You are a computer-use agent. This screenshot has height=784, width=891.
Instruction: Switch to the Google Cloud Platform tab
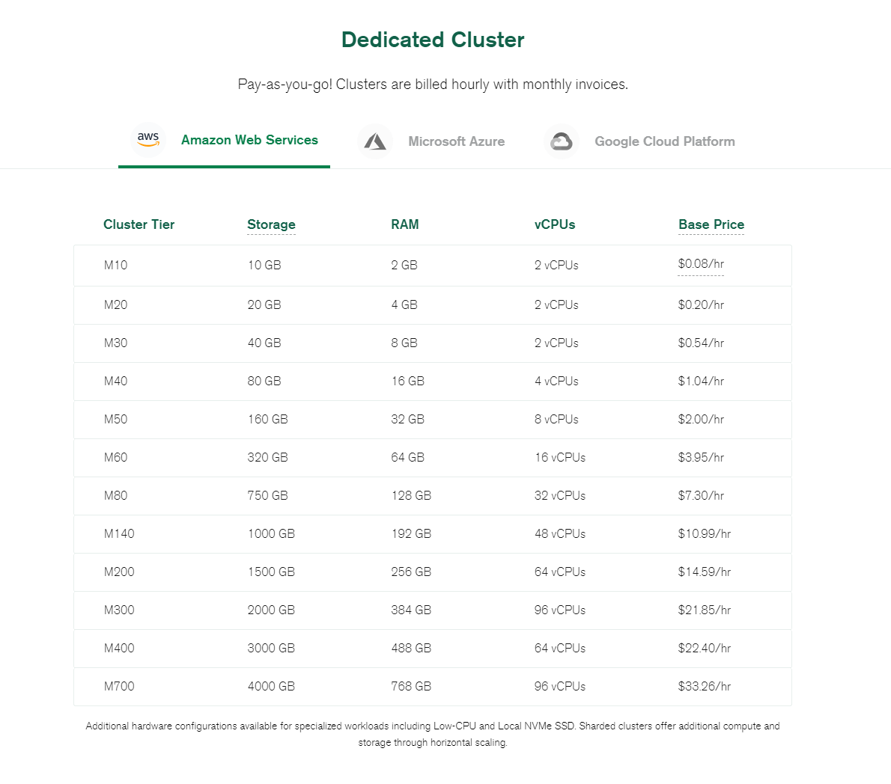coord(665,141)
